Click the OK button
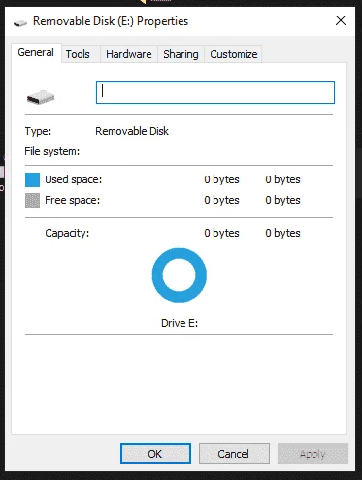Viewport: 362px width, 480px height. [x=155, y=454]
